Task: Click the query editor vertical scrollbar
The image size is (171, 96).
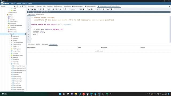Action: click(x=170, y=29)
